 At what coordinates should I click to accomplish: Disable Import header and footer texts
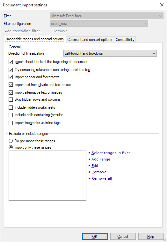point(11,77)
